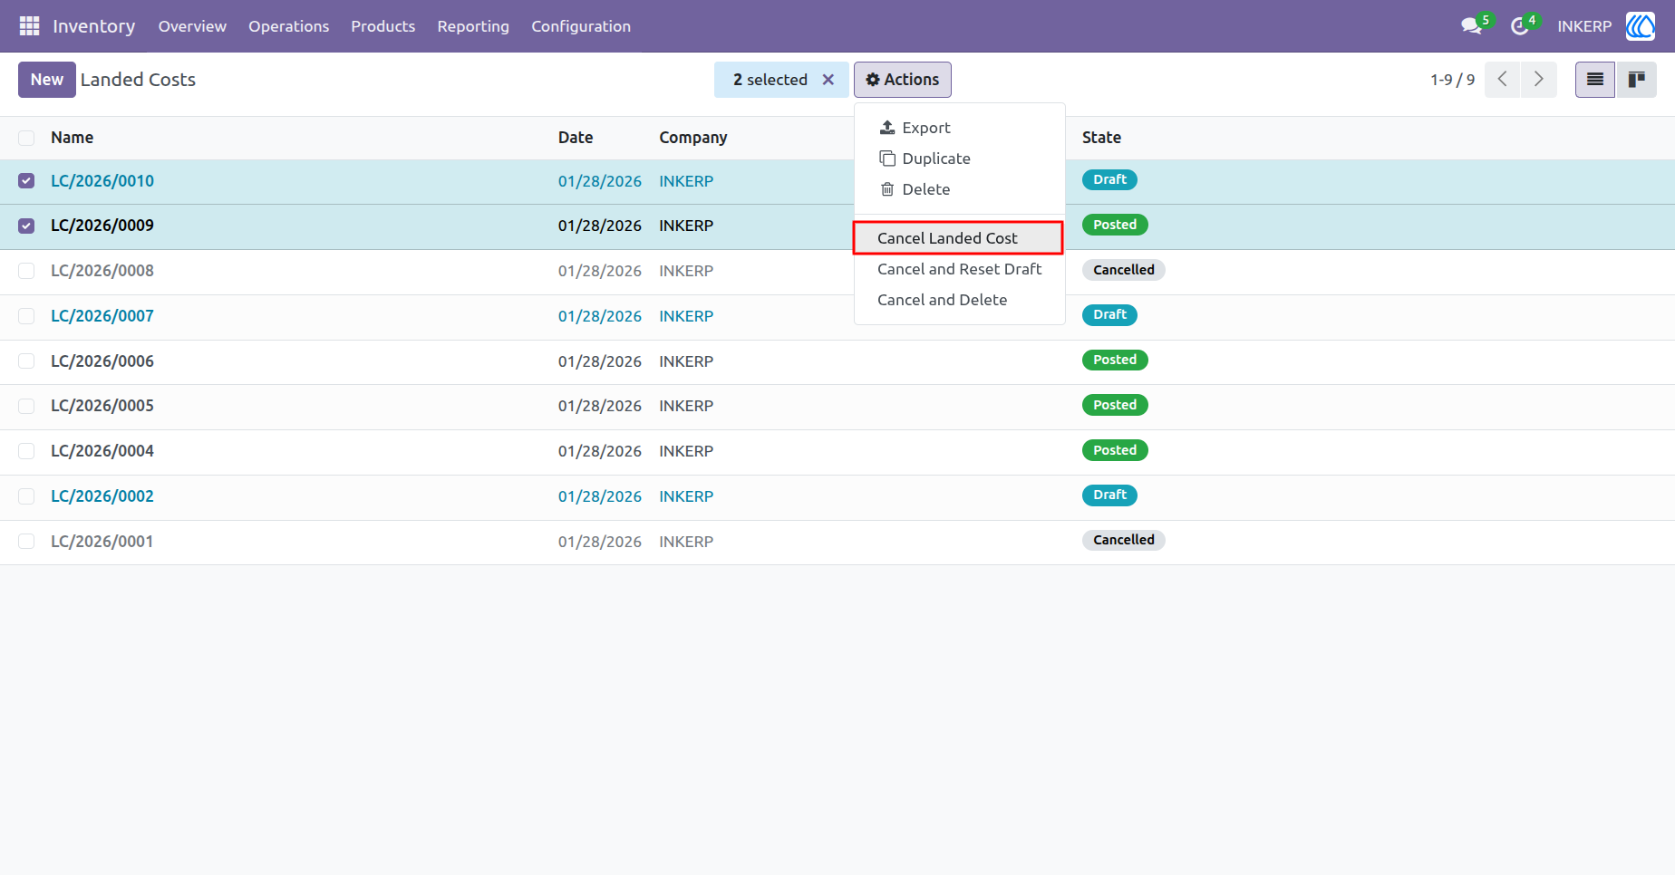Click the INKERP user avatar logo

tap(1641, 26)
